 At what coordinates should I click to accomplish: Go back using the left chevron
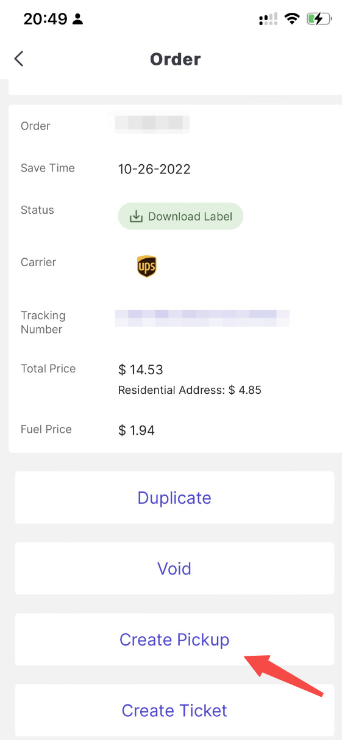tap(19, 59)
